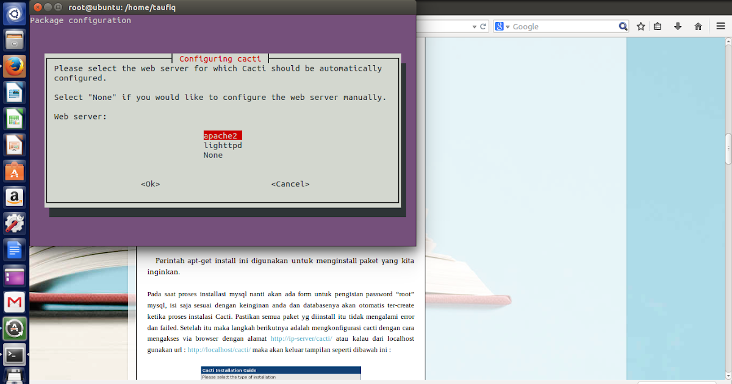This screenshot has width=732, height=384.
Task: Open System Settings wrench-and-gear icon
Action: (14, 224)
